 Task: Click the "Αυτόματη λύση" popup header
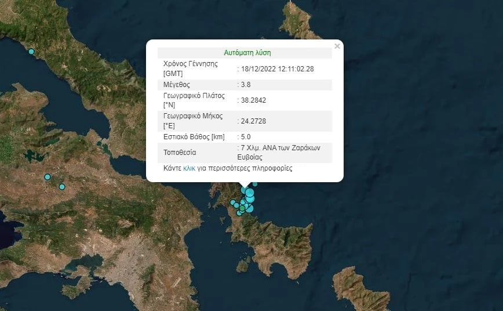(247, 52)
